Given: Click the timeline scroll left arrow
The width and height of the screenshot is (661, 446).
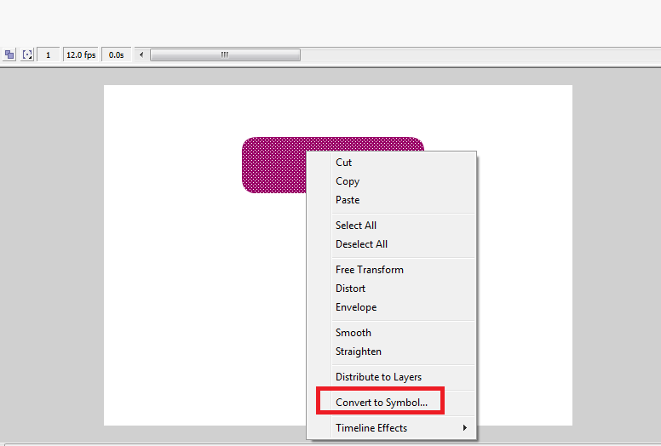Looking at the screenshot, I should point(141,54).
